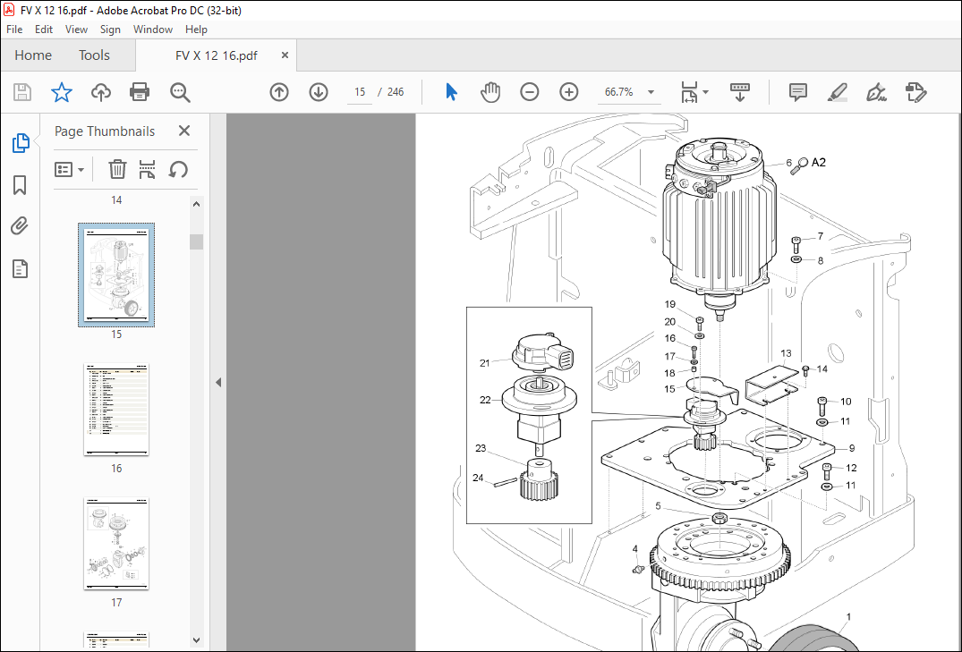Go to previous page arrow
Viewport: 962px width, 652px height.
click(279, 92)
